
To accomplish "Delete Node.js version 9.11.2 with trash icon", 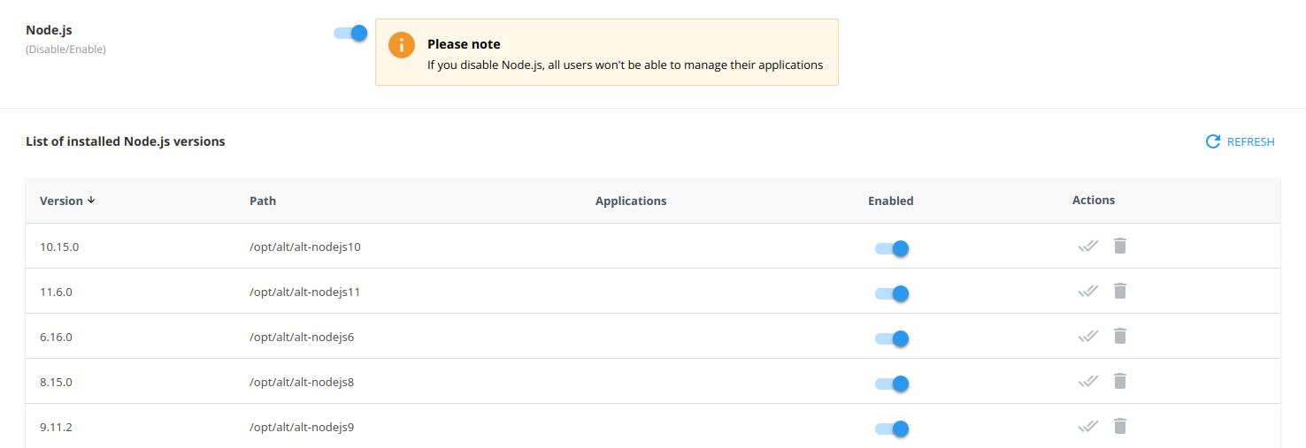I will click(x=1120, y=426).
